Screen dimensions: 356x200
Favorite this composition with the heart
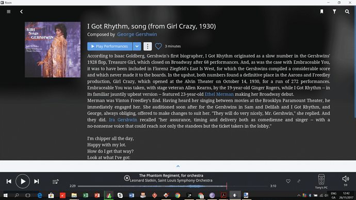pos(158,46)
